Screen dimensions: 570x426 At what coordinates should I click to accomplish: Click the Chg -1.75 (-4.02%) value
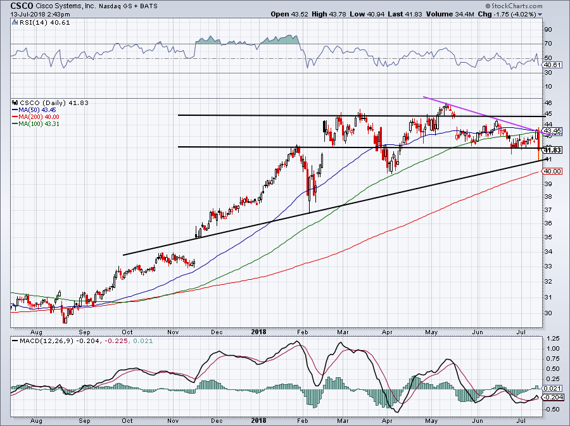point(507,15)
